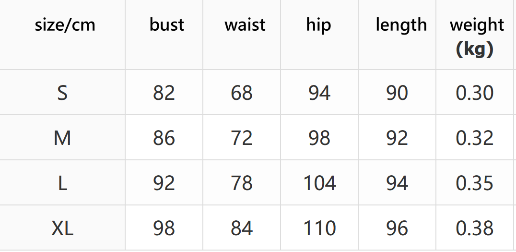Select length value 92 in M row
The image size is (516, 252).
tap(397, 138)
